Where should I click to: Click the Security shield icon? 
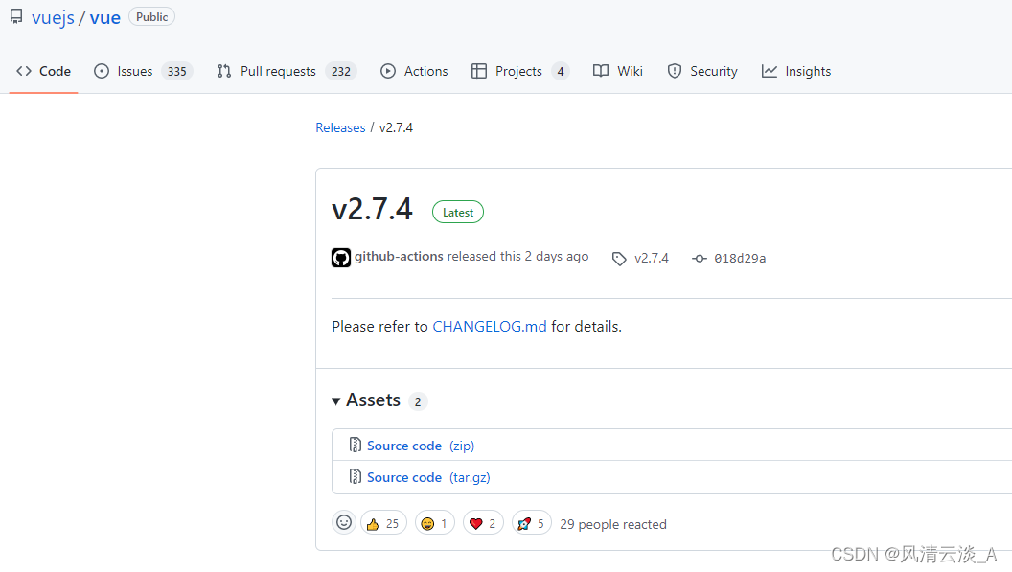coord(675,71)
